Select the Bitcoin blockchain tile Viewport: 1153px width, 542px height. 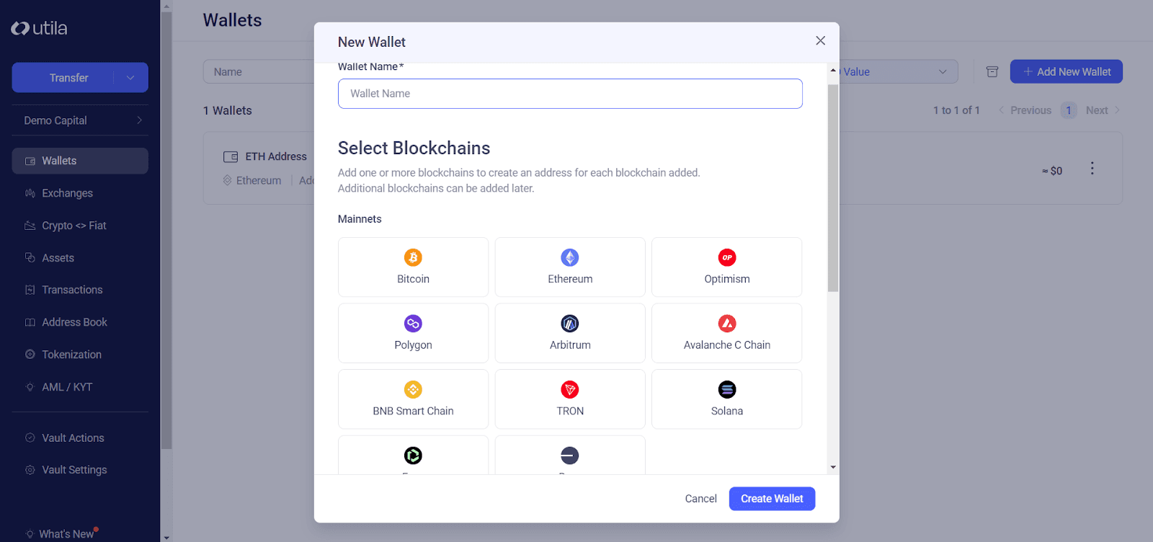412,267
